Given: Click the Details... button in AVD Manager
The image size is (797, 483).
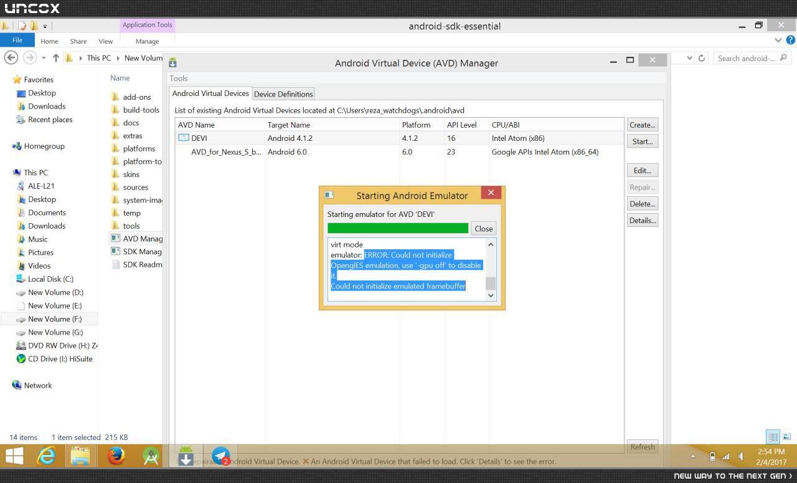Looking at the screenshot, I should 643,220.
